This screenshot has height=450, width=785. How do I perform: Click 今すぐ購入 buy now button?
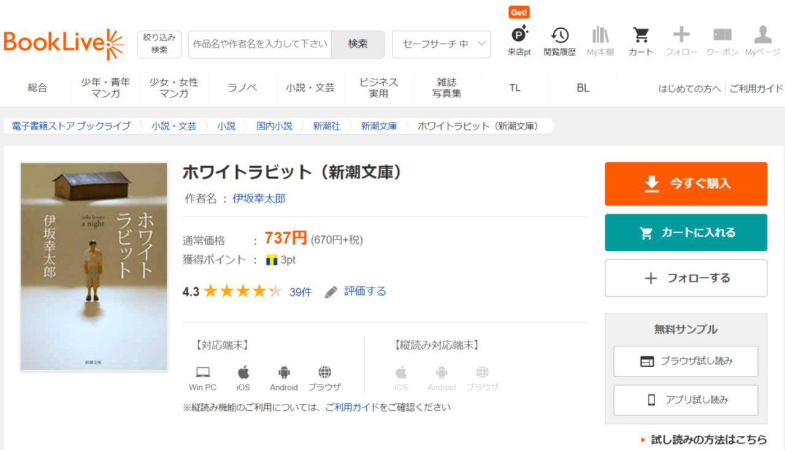coord(686,183)
